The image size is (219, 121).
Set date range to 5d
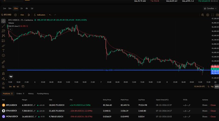(x=14, y=87)
